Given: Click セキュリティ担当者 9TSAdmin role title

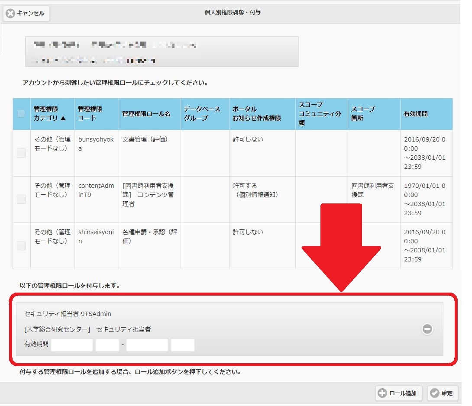Looking at the screenshot, I should (x=68, y=314).
